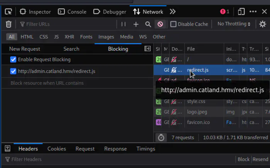The width and height of the screenshot is (270, 168).
Task: Uncheck the redirect.js blocked URL checkbox
Action: (13, 71)
